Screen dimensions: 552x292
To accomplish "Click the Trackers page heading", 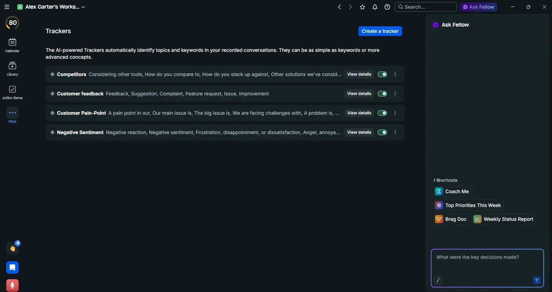I will (58, 31).
